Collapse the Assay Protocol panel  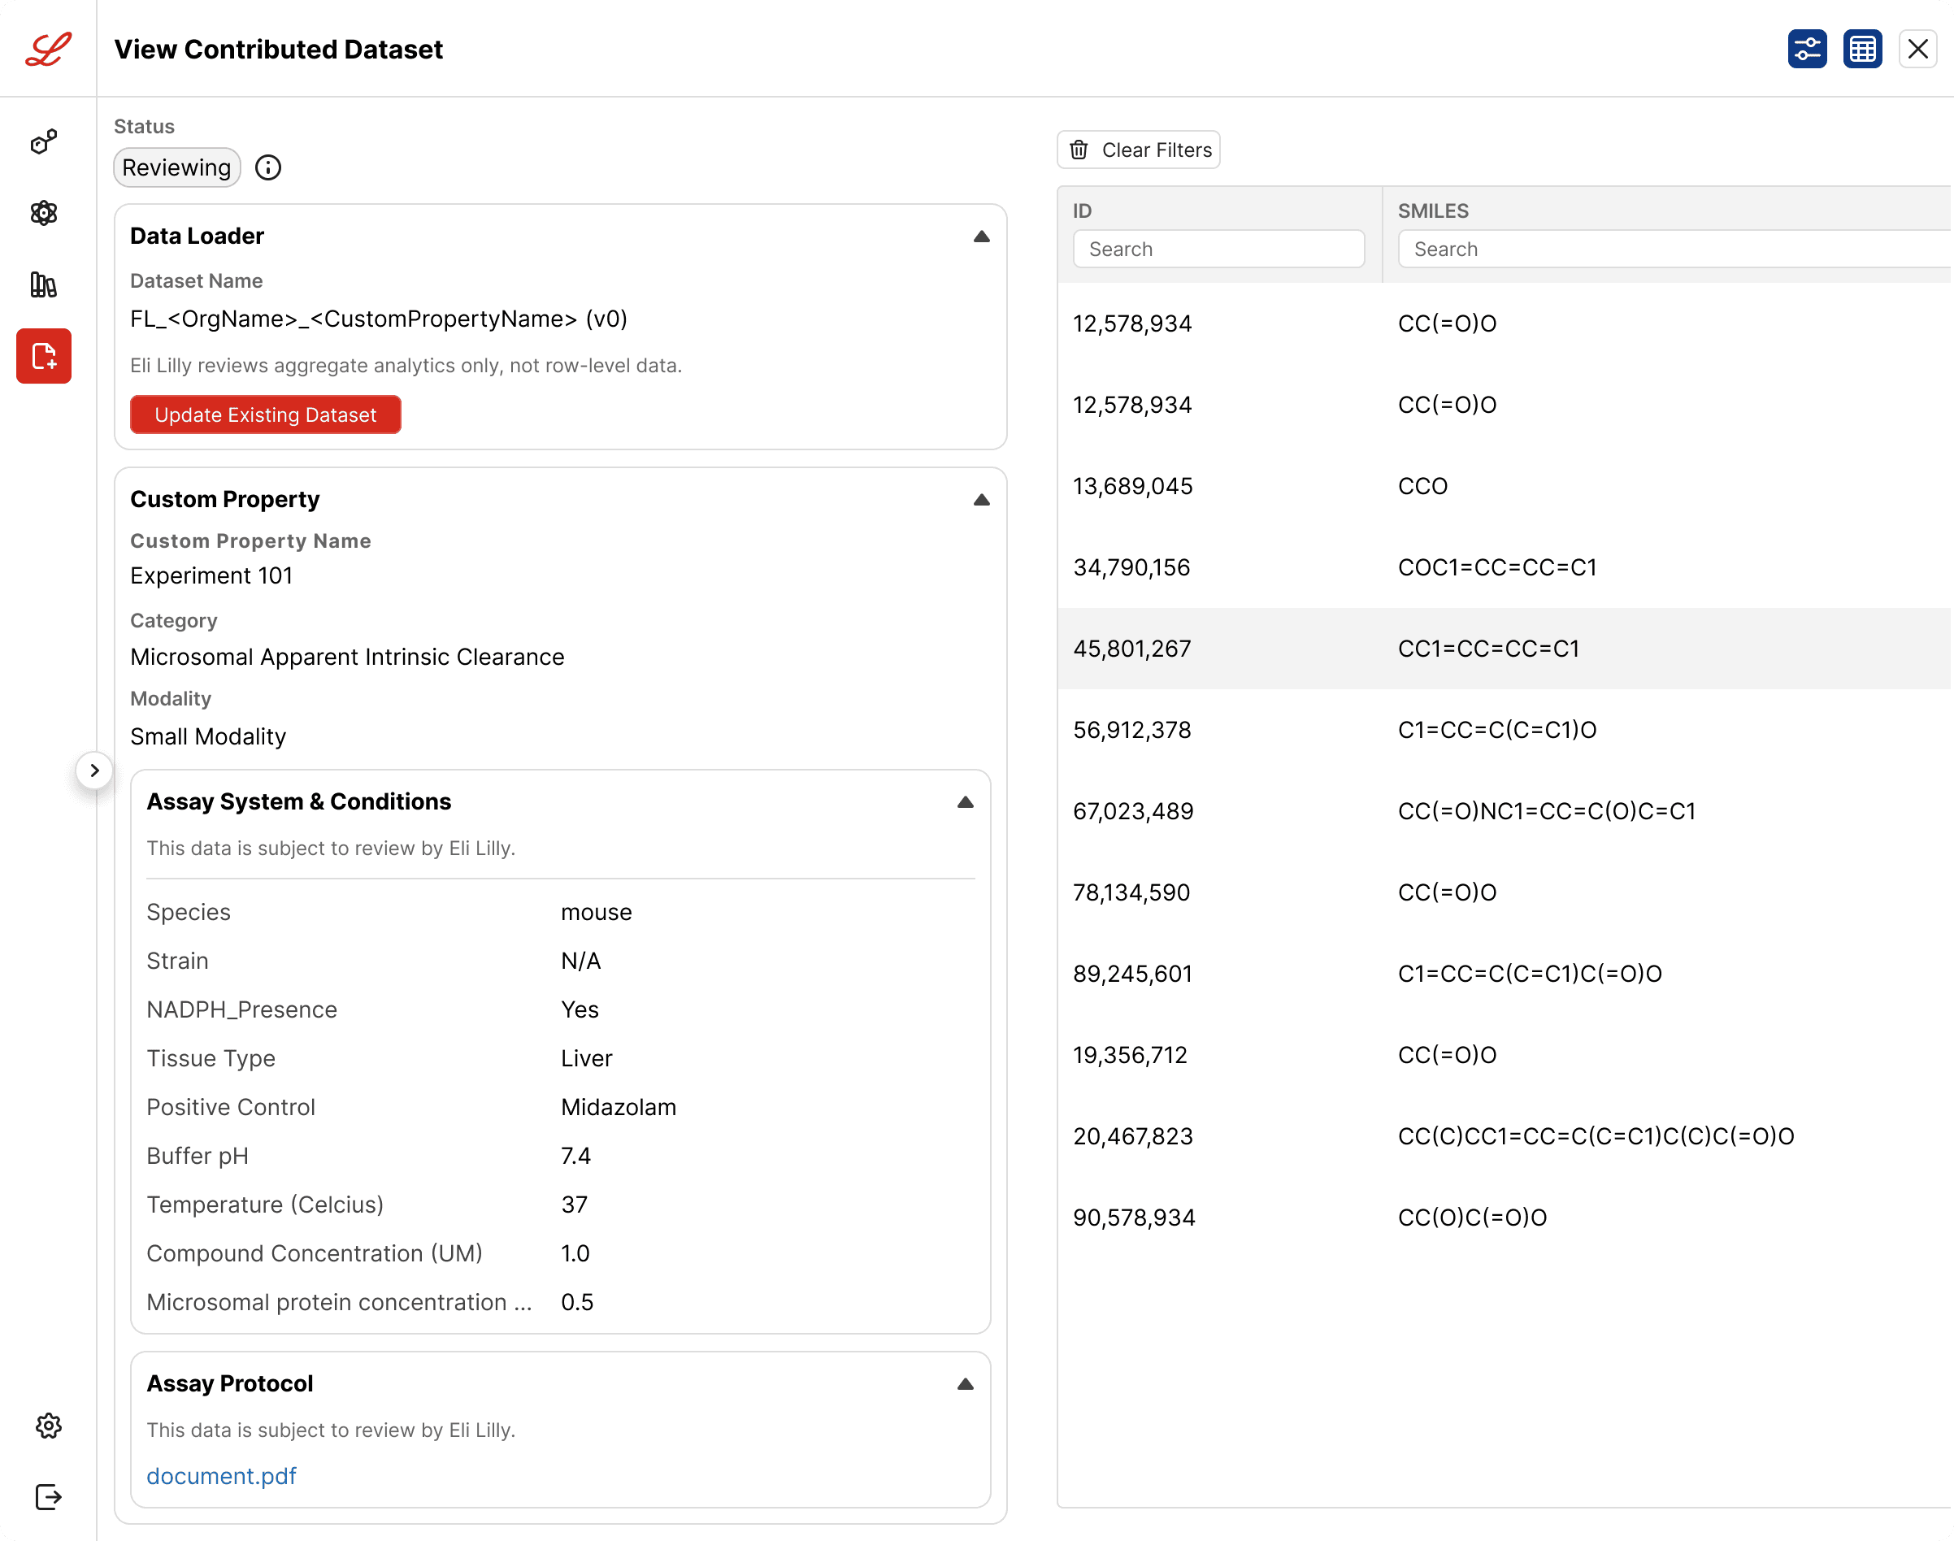click(966, 1384)
